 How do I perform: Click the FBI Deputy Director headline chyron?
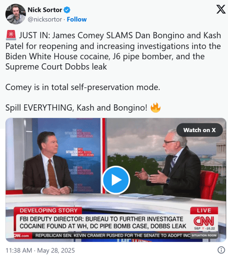[x=103, y=223]
